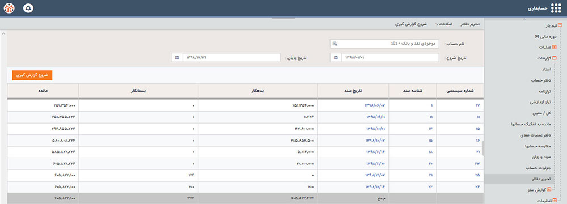Click the sidebar vertical scrollbar handle
Viewport: 567px width, 204px height.
point(483,147)
